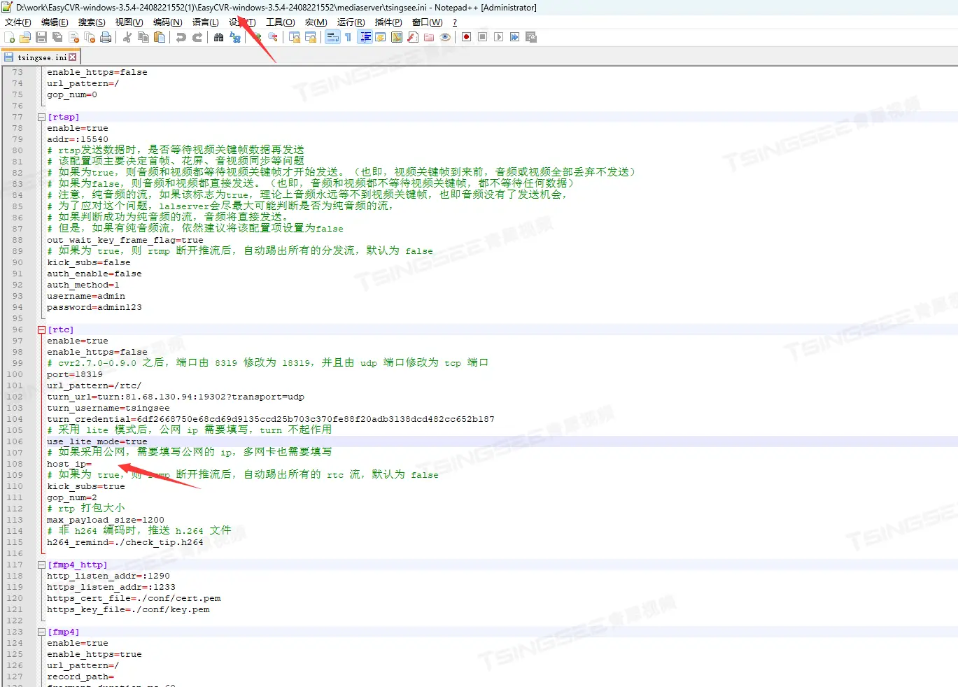Click the line "max_payload_size=1200"
The width and height of the screenshot is (958, 687).
(106, 520)
